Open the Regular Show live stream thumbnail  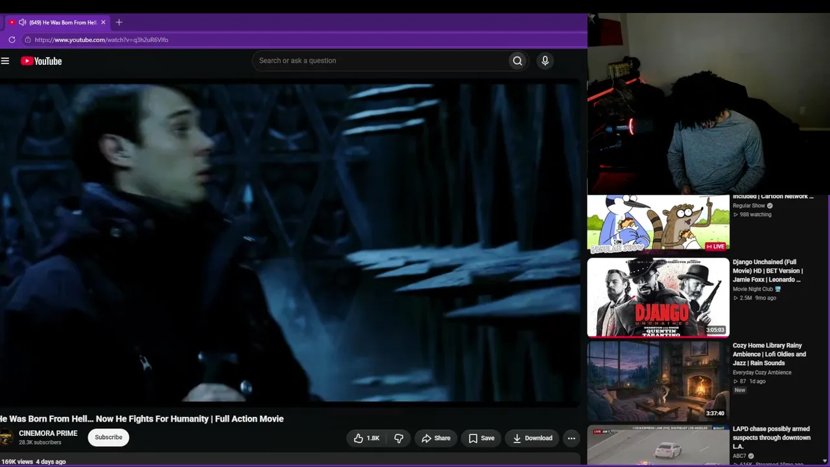[658, 224]
